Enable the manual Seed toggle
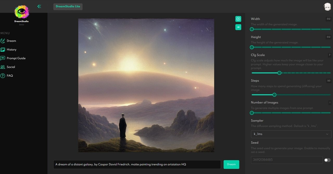 (328, 160)
